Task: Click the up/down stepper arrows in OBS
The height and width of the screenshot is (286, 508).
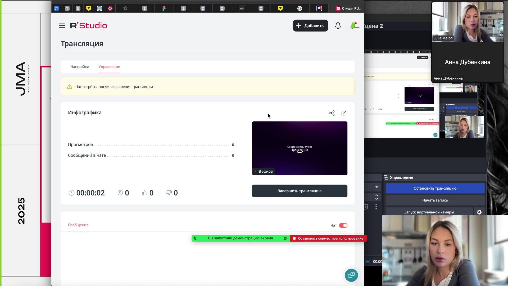Action: (x=377, y=197)
